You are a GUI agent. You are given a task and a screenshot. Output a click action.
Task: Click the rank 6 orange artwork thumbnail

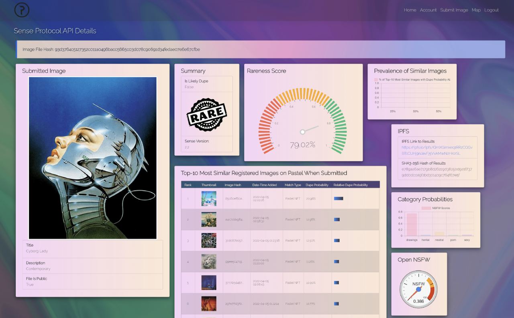(209, 304)
